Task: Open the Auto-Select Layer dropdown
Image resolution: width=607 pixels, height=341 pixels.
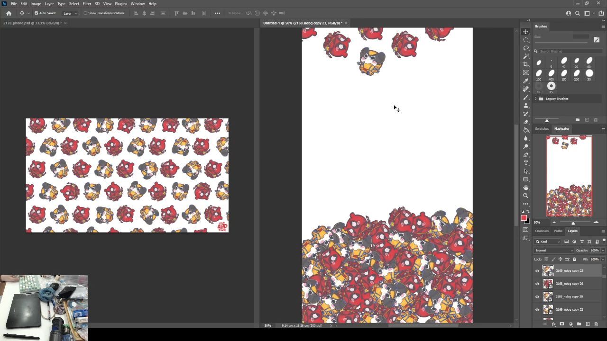Action: [70, 13]
